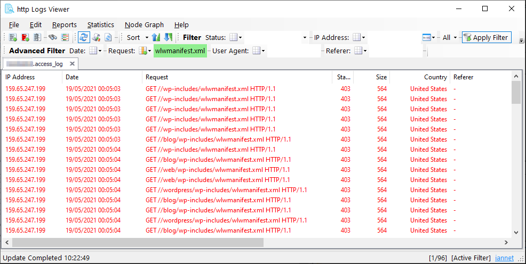Click the iannet link in status bar
The height and width of the screenshot is (264, 526).
click(504, 258)
